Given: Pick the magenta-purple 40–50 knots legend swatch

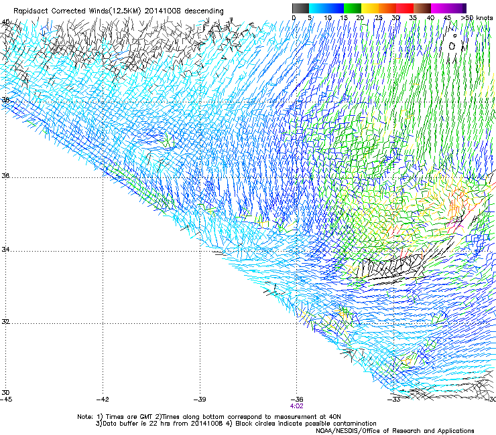Looking at the screenshot, I should pyautogui.click(x=448, y=8).
